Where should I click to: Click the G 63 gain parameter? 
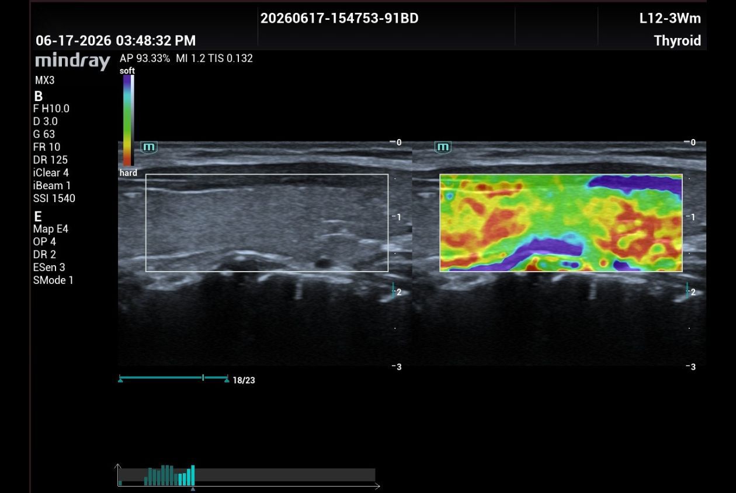tap(44, 134)
